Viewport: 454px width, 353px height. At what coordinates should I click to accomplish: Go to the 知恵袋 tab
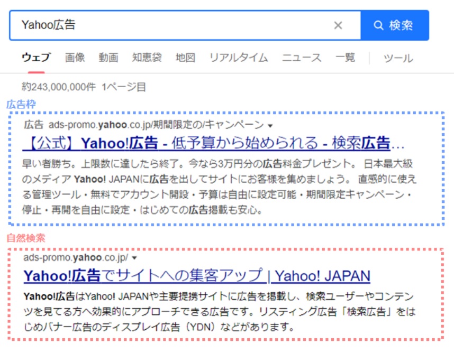(x=147, y=58)
